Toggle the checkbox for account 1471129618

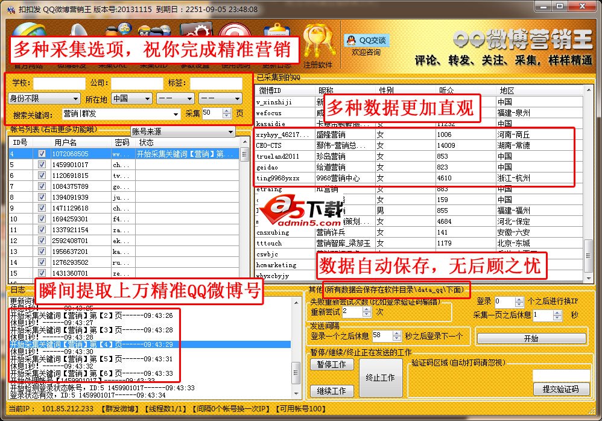[42, 208]
